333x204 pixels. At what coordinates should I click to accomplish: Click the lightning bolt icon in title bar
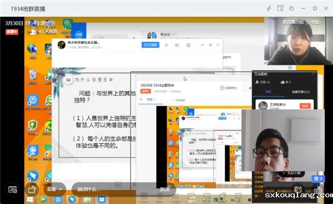click(269, 8)
